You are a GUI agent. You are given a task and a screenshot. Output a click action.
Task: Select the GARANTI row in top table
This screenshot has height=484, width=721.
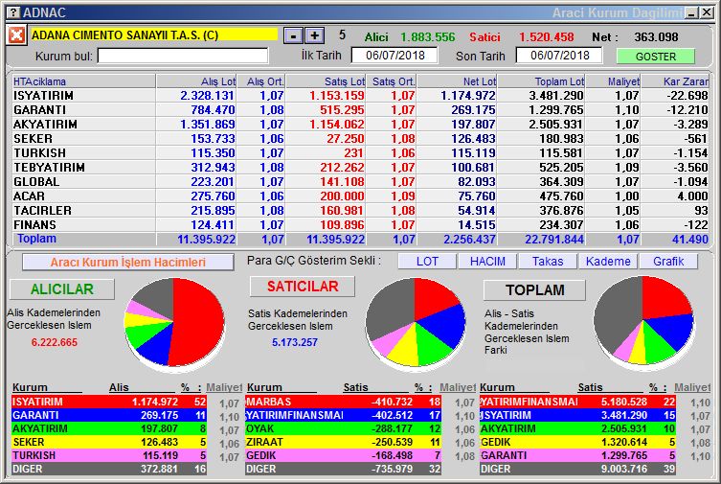(x=360, y=110)
